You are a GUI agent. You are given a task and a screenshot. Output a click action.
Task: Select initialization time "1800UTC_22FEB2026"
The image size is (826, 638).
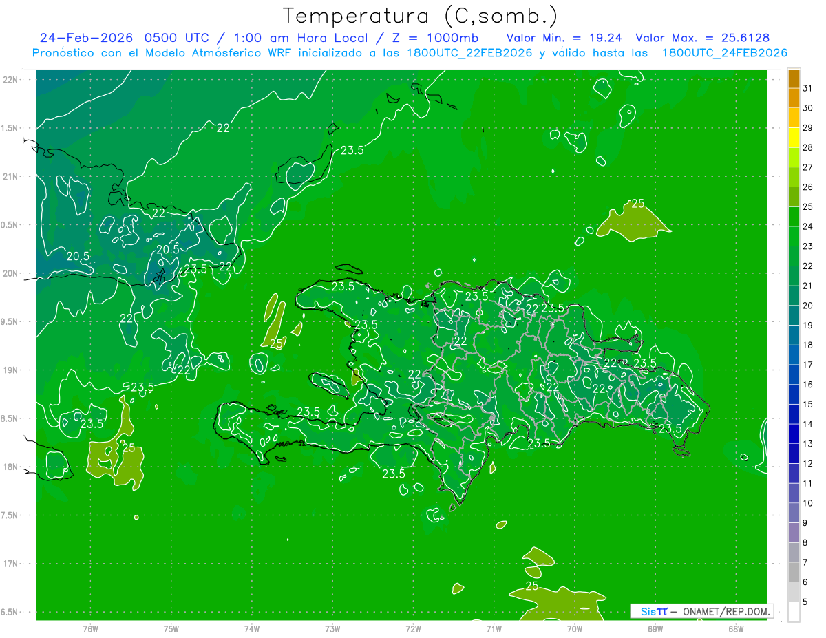(469, 53)
